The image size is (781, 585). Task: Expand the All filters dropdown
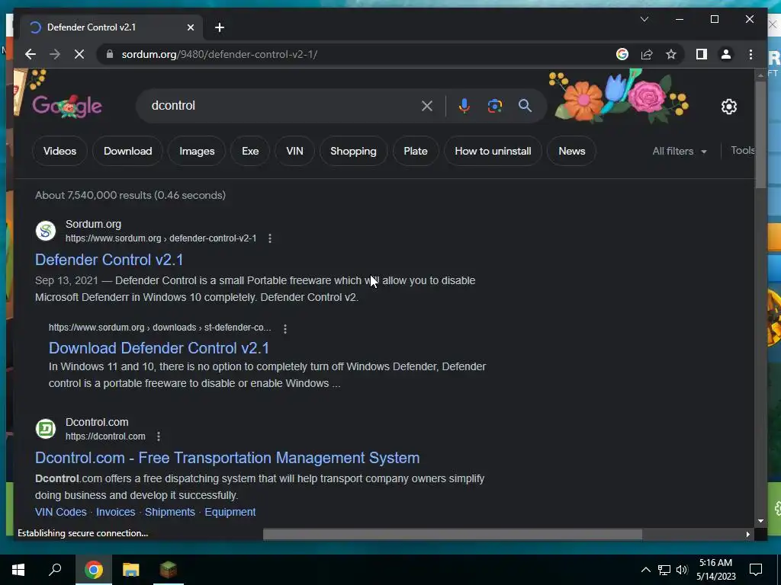coord(680,151)
